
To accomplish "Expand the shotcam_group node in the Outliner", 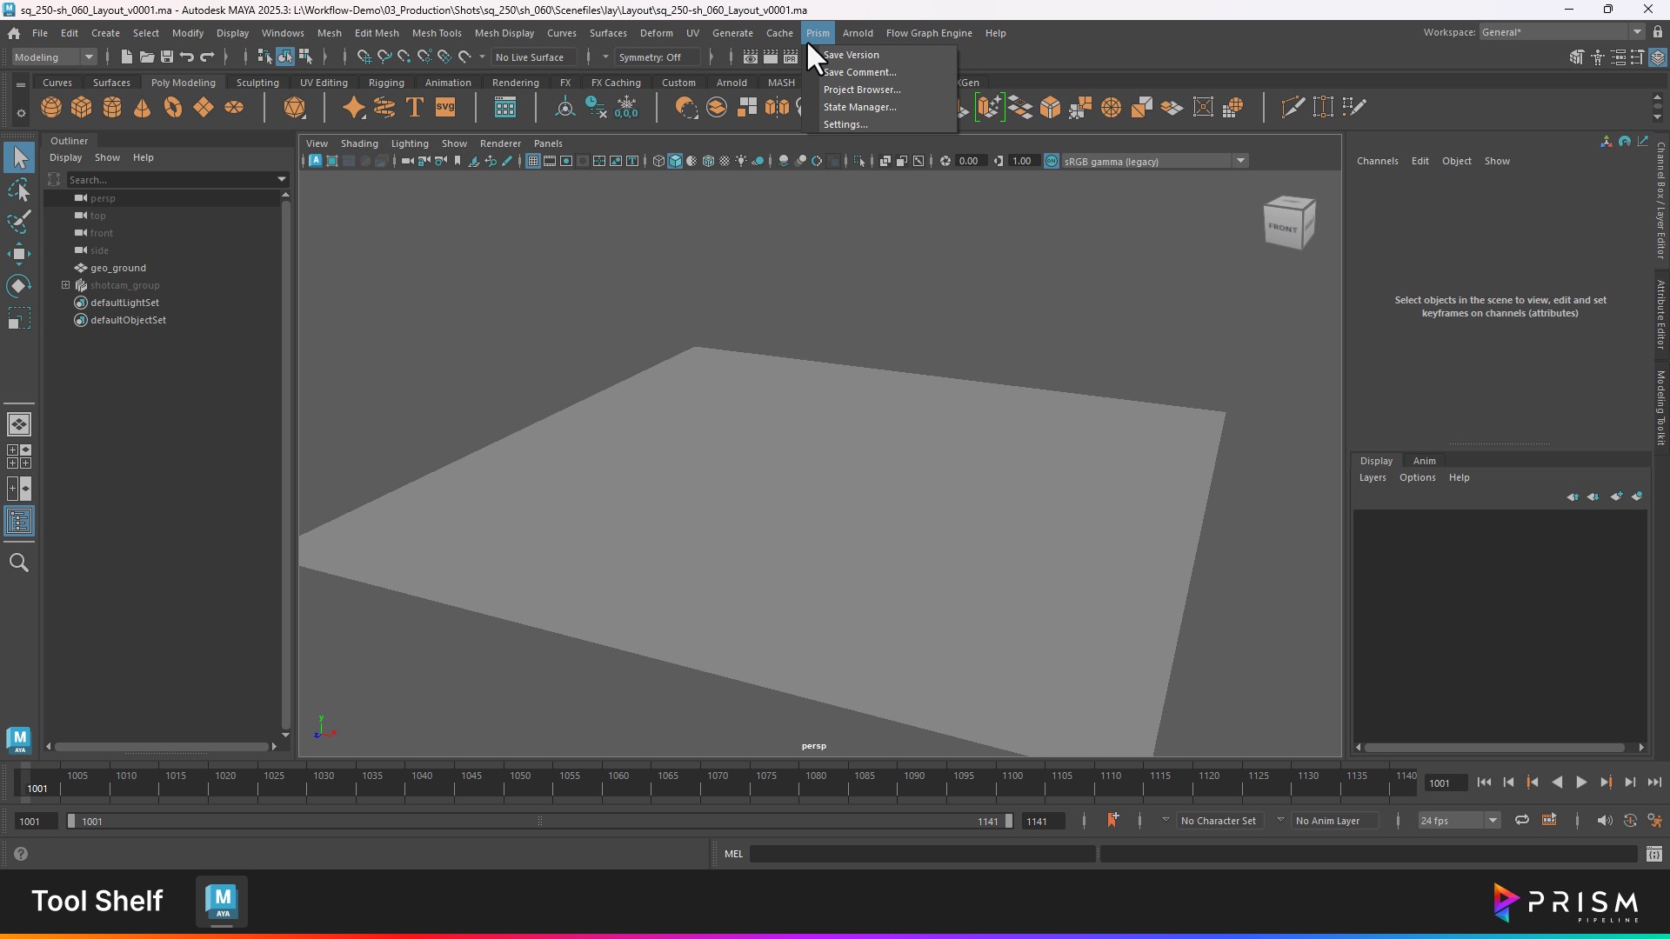I will (x=65, y=285).
